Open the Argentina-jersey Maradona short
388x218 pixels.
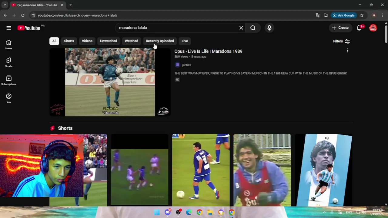pyautogui.click(x=323, y=170)
